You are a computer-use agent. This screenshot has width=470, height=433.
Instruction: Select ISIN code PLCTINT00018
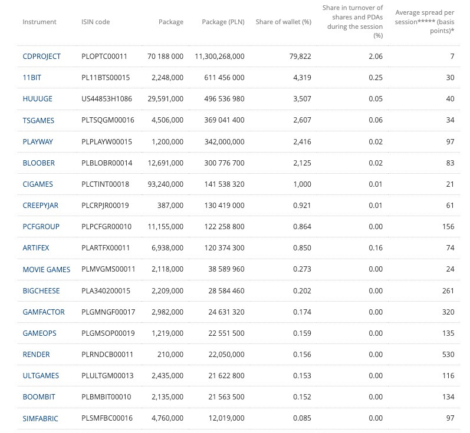105,184
